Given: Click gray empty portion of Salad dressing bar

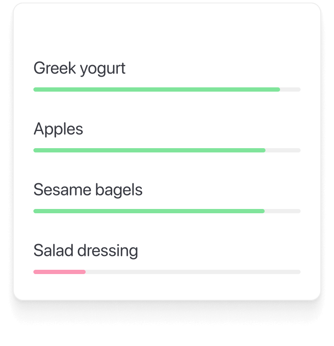Looking at the screenshot, I should [193, 272].
